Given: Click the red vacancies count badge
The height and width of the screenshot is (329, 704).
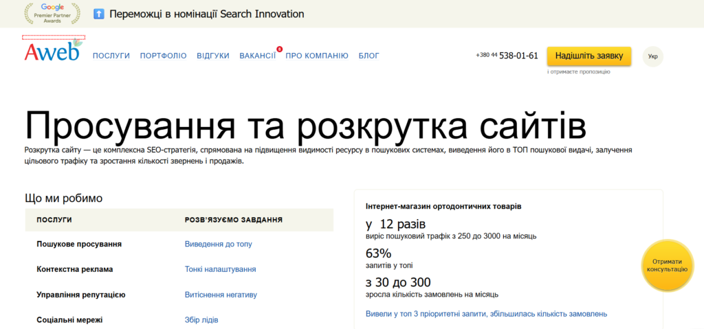Looking at the screenshot, I should coord(279,49).
